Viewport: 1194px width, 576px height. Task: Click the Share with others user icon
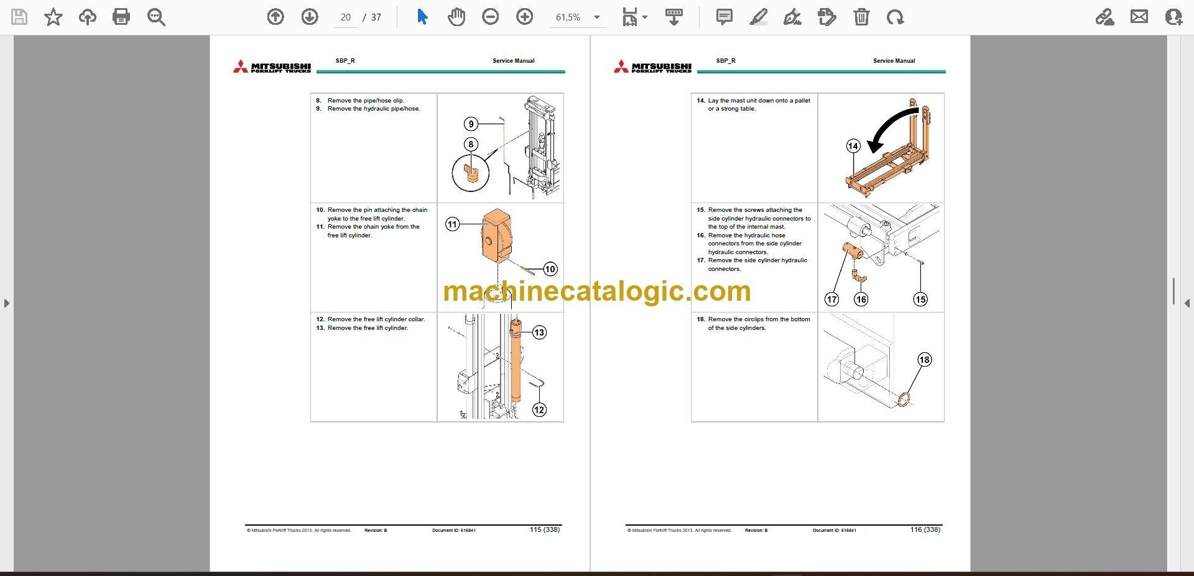coord(1173,17)
